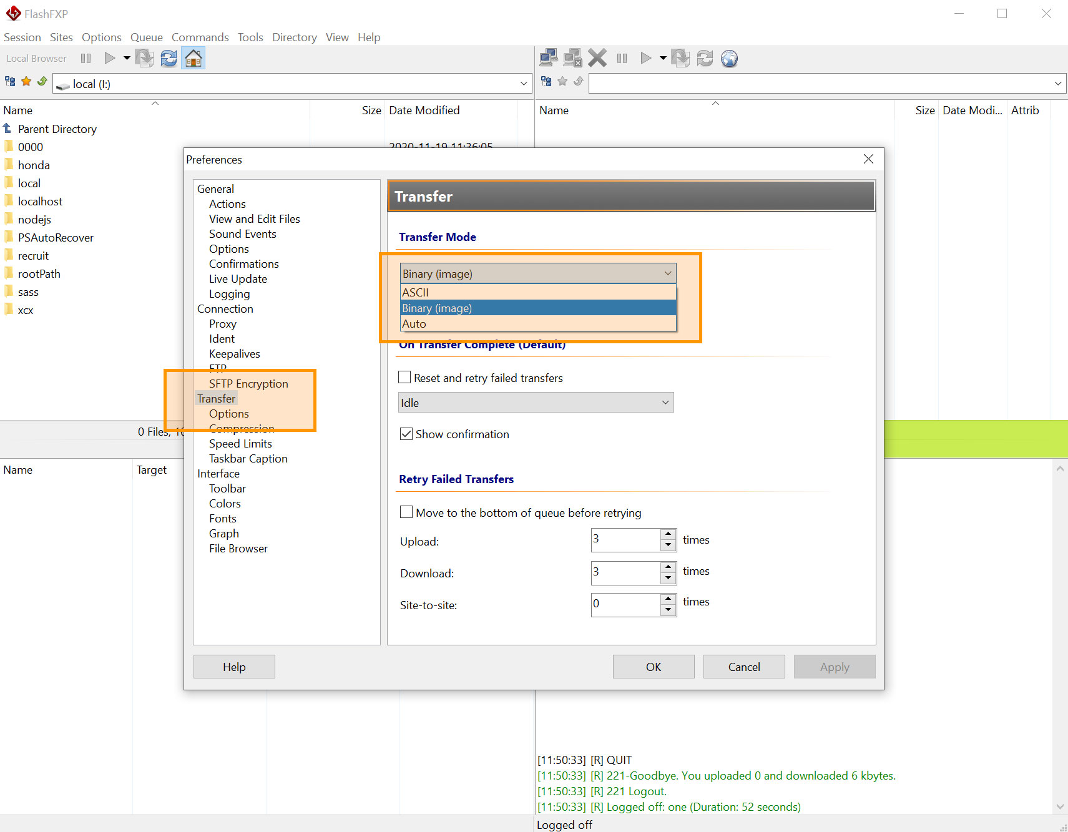Click the OK button in Preferences

point(653,667)
